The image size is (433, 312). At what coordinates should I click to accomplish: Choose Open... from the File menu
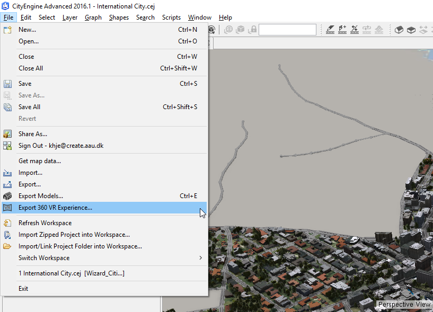(104, 41)
